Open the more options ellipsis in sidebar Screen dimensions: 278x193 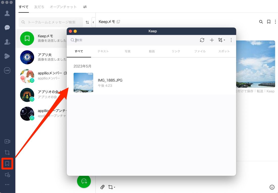pos(7,184)
